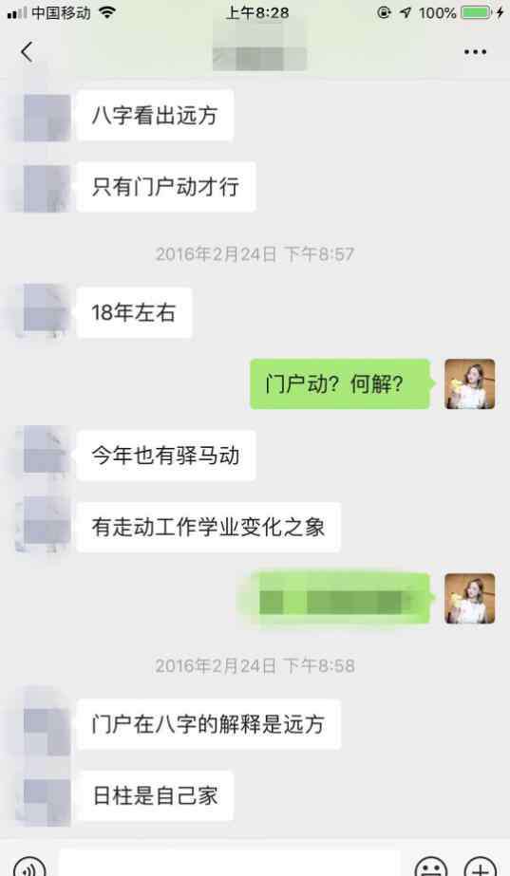Tap the back arrow in chat header

tap(27, 52)
